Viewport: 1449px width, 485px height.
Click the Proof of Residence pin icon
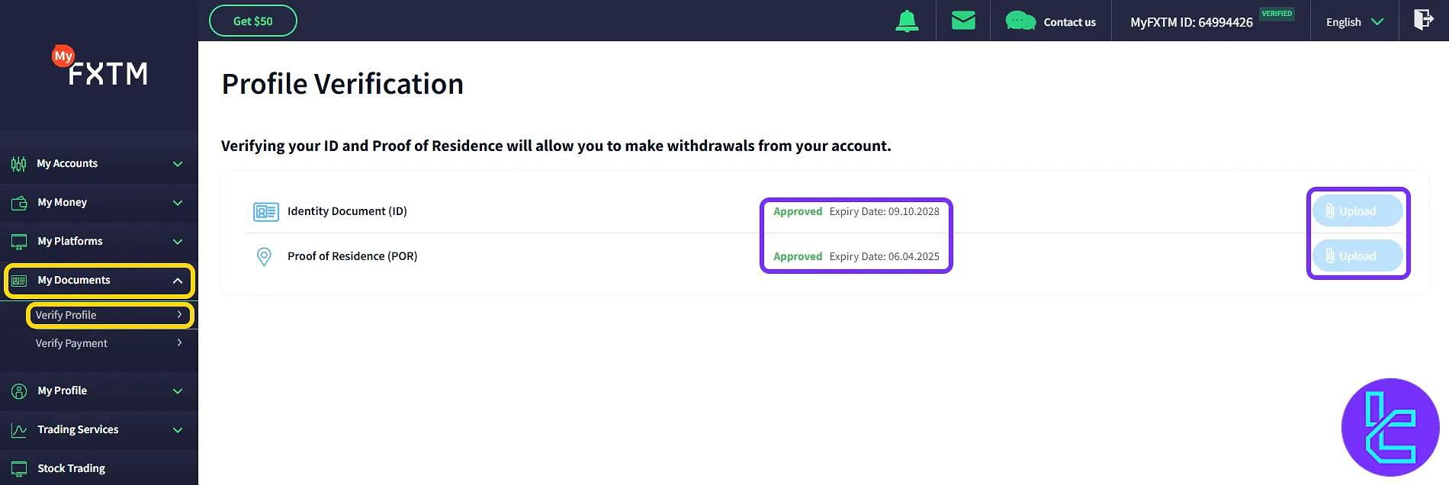click(264, 256)
